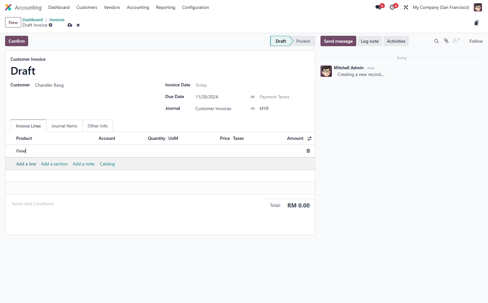Click the Taxes column header
Screen dimensions: 488x303
(x=238, y=138)
